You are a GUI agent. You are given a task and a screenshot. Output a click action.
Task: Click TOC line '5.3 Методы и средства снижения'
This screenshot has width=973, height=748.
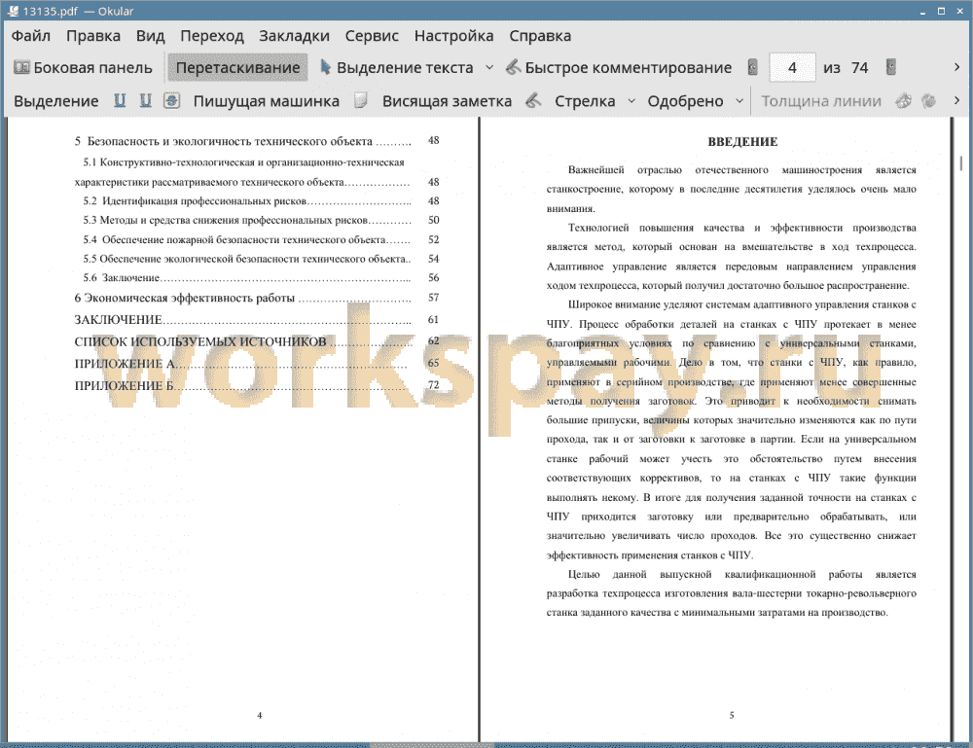261,220
